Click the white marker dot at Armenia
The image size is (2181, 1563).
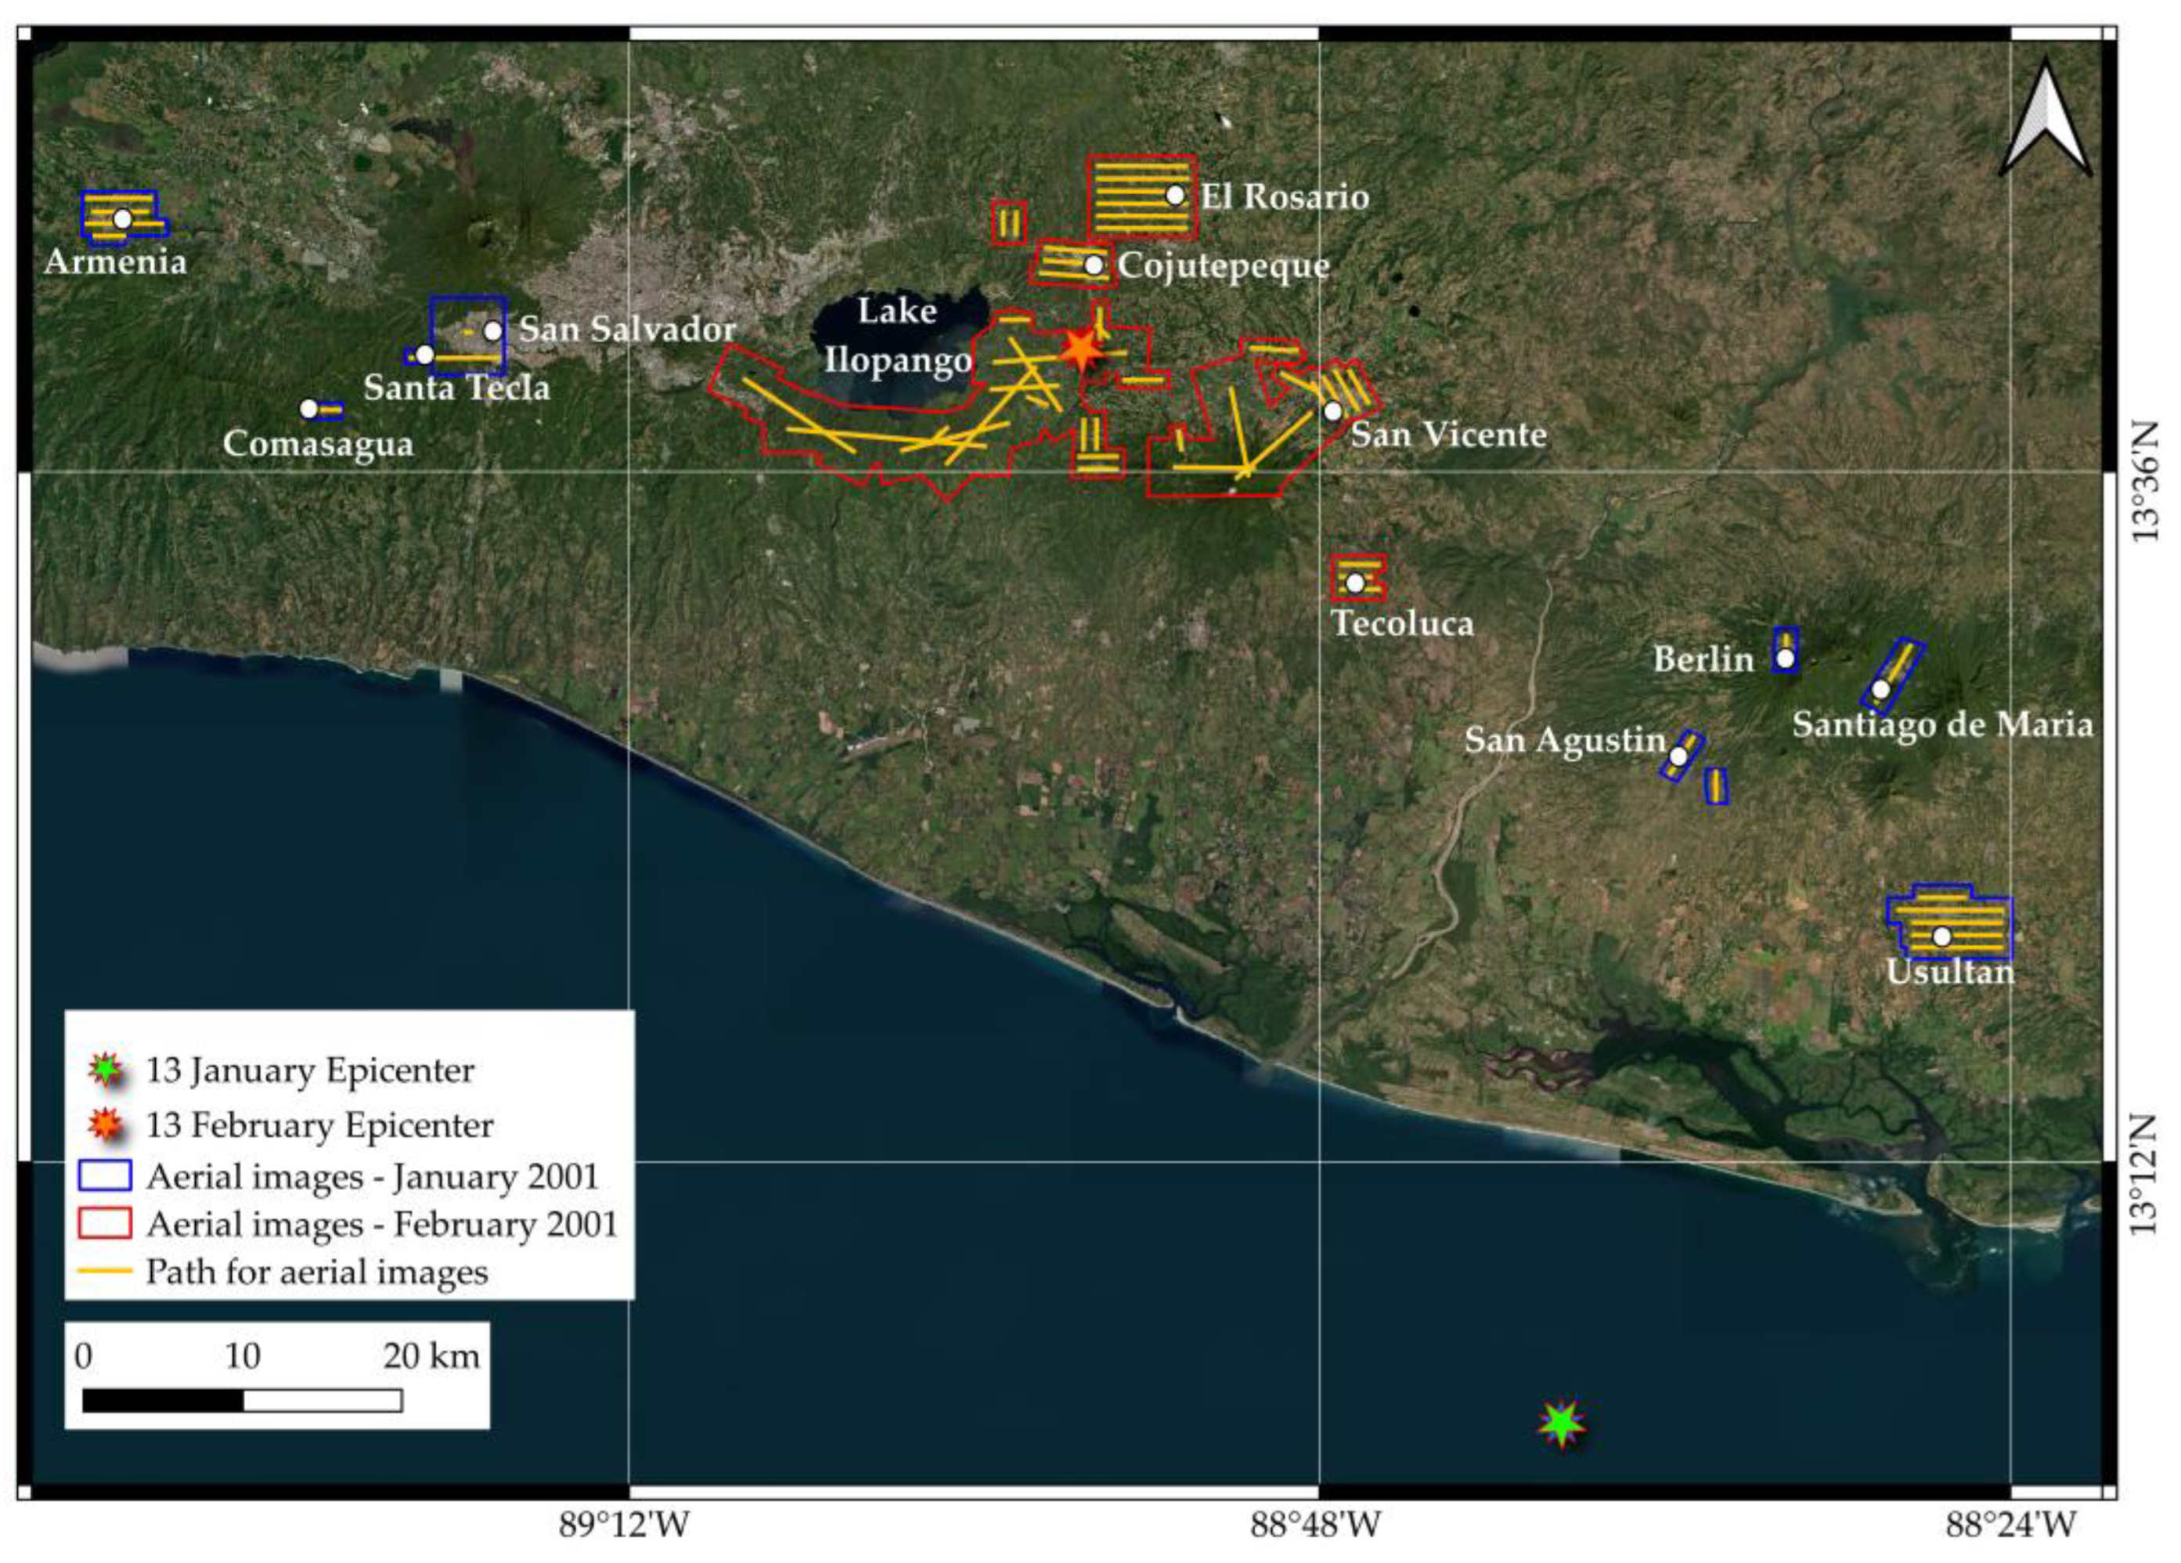122,219
